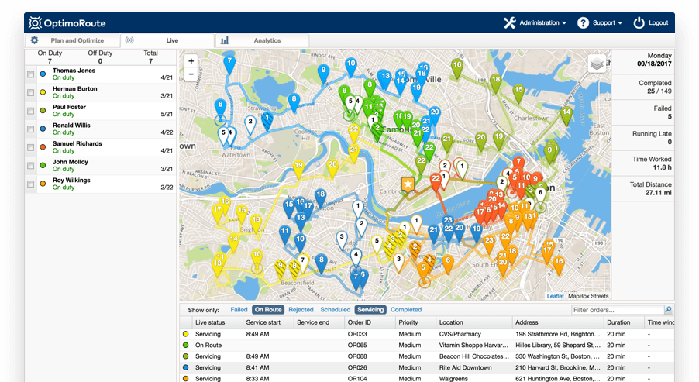699x382 pixels.
Task: Click Herman Burton yellow driver dot
Action: tap(43, 92)
